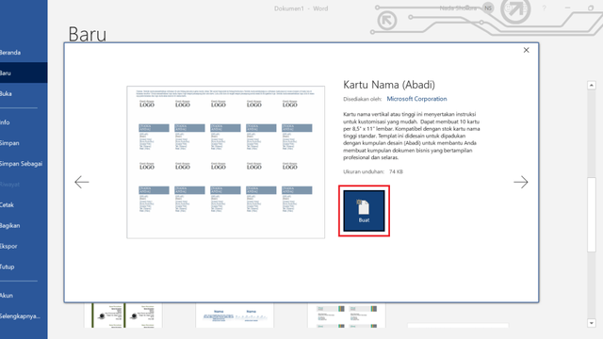The width and height of the screenshot is (603, 339).
Task: Choose Simpan Sebagai in the sidebar
Action: [x=24, y=164]
